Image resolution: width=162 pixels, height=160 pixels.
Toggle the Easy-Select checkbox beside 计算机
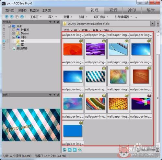(x=4, y=30)
